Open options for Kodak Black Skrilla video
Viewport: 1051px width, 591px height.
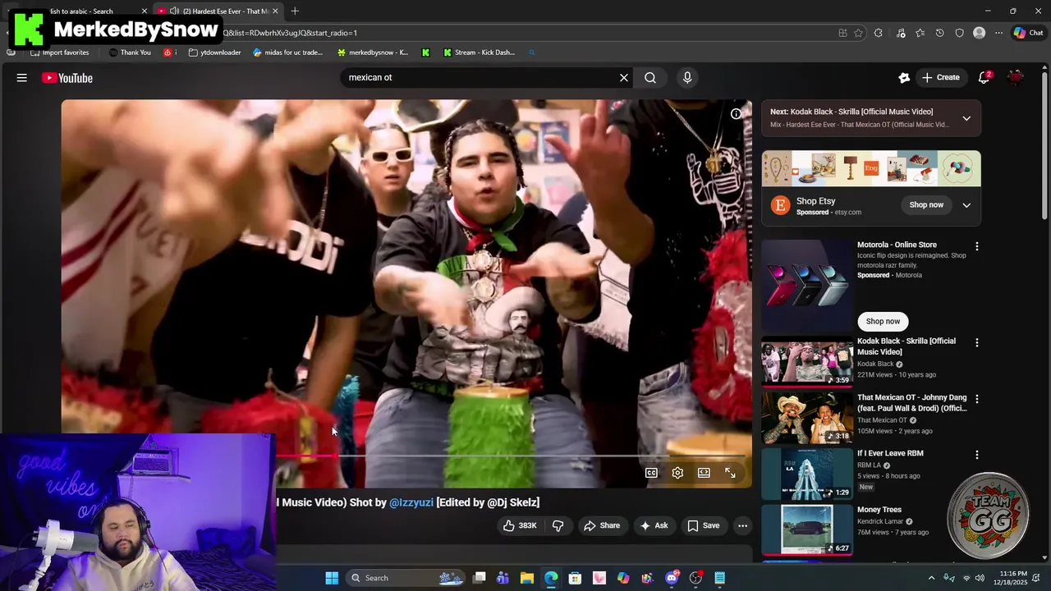(x=976, y=342)
